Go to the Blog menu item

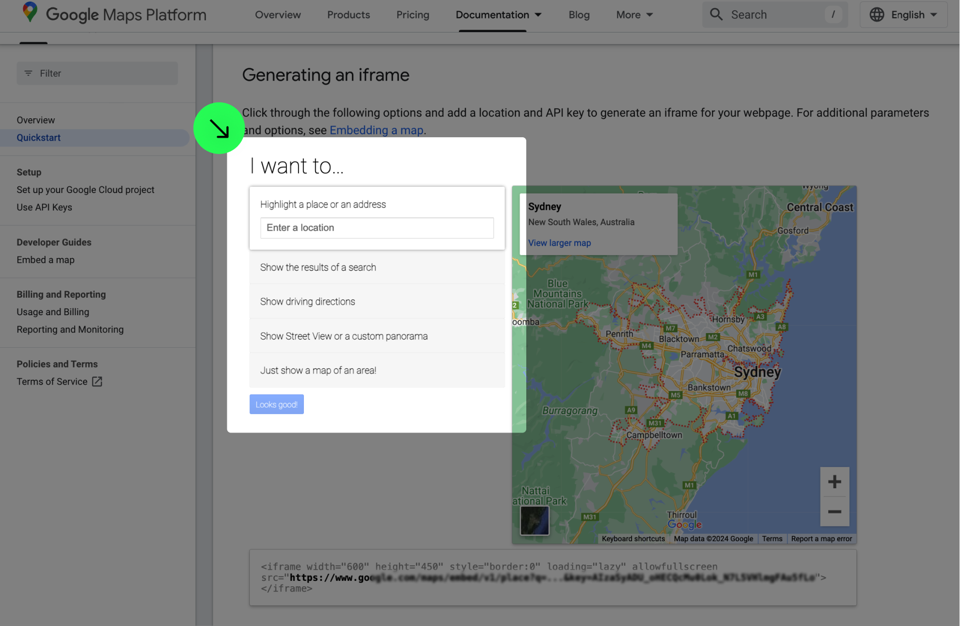(x=579, y=15)
